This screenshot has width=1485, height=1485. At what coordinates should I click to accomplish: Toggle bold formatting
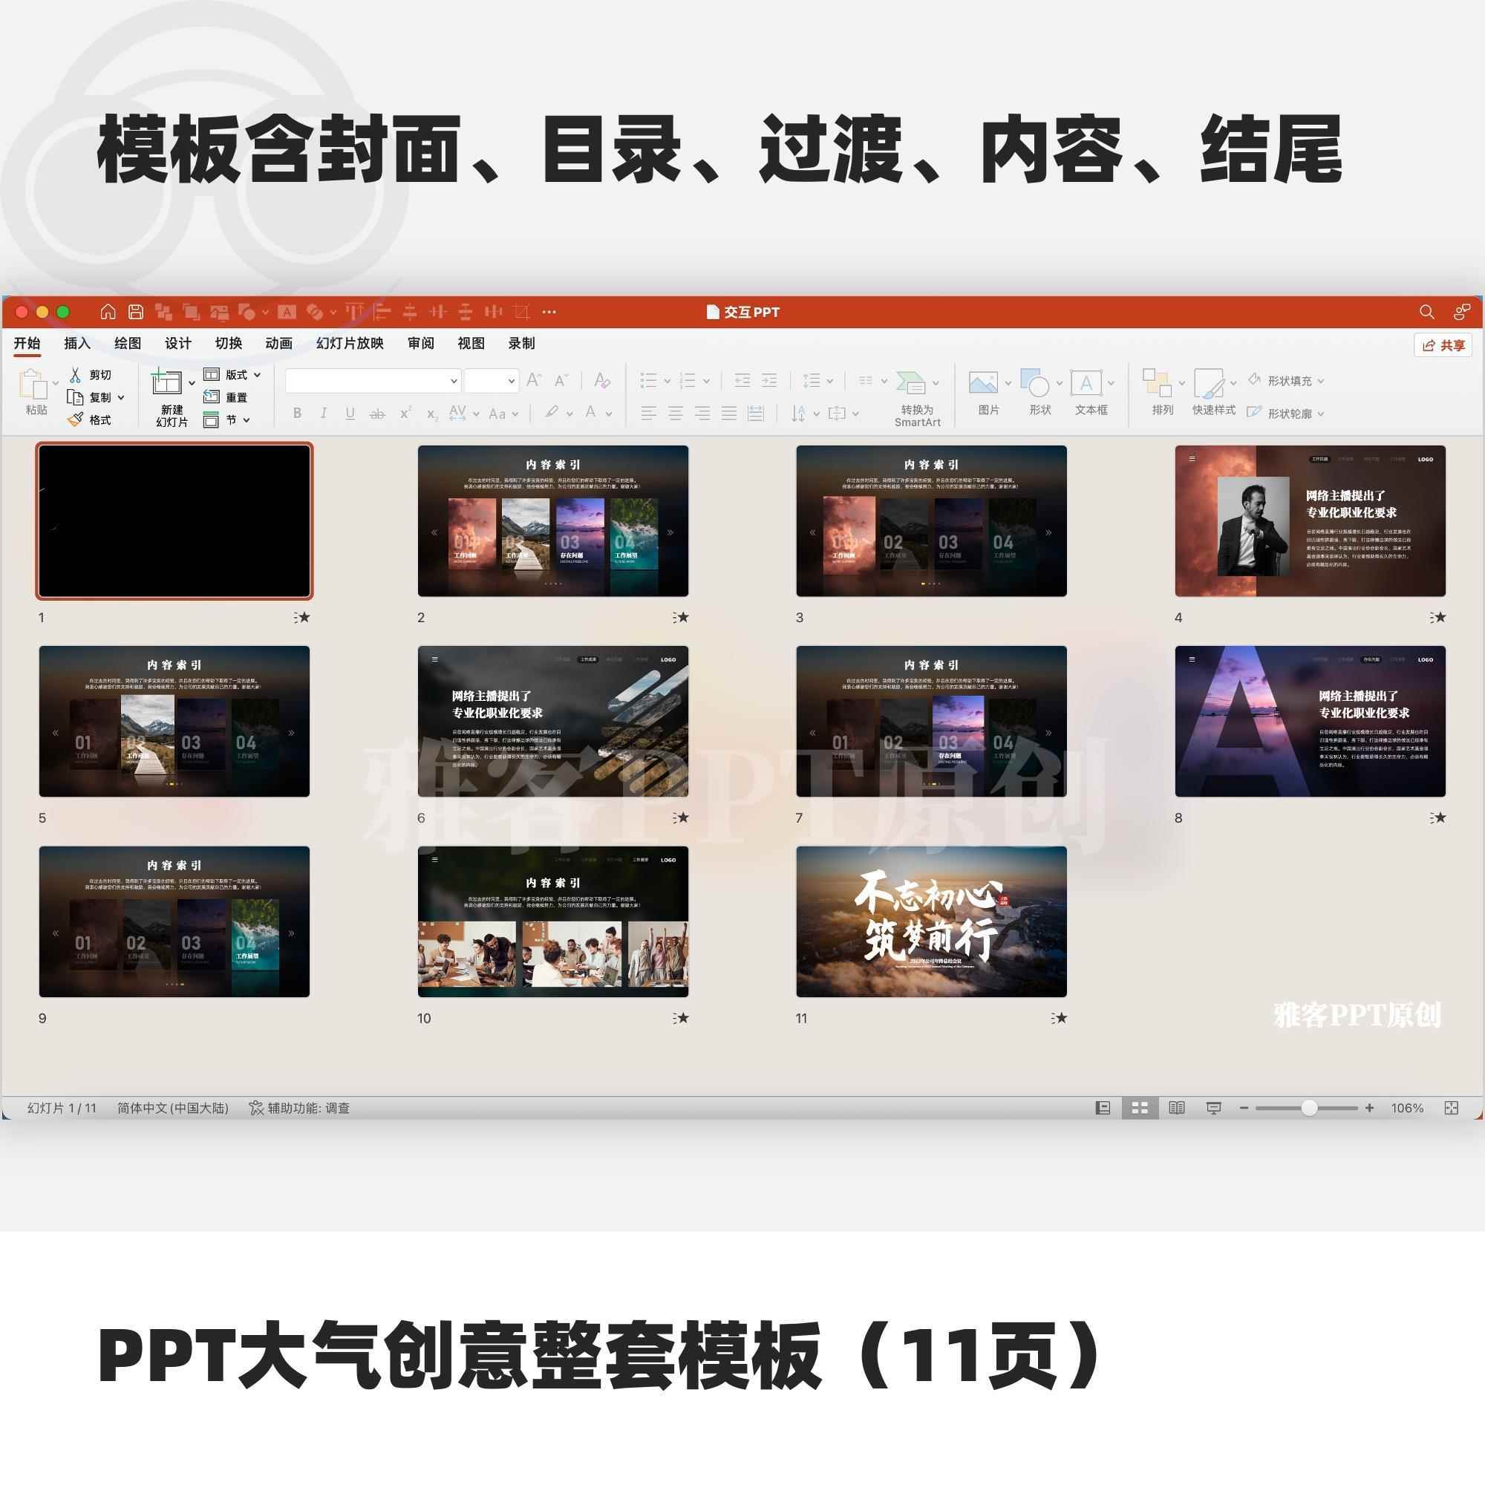tap(298, 414)
